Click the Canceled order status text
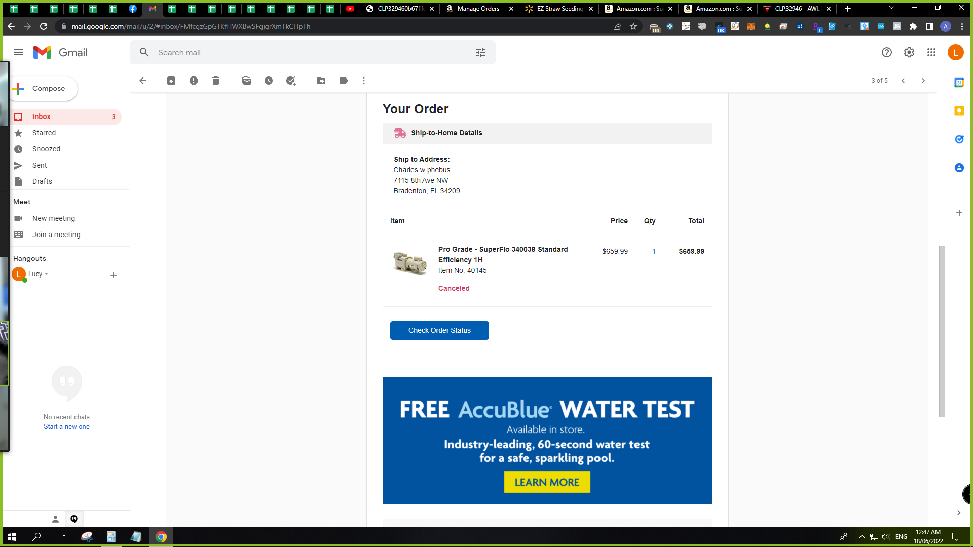The image size is (973, 547). point(454,288)
